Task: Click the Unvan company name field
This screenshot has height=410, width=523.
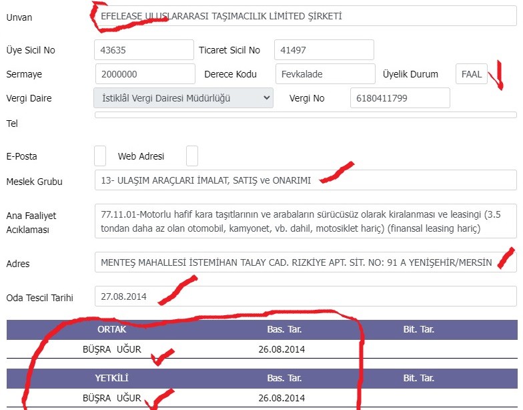Action: click(x=306, y=16)
